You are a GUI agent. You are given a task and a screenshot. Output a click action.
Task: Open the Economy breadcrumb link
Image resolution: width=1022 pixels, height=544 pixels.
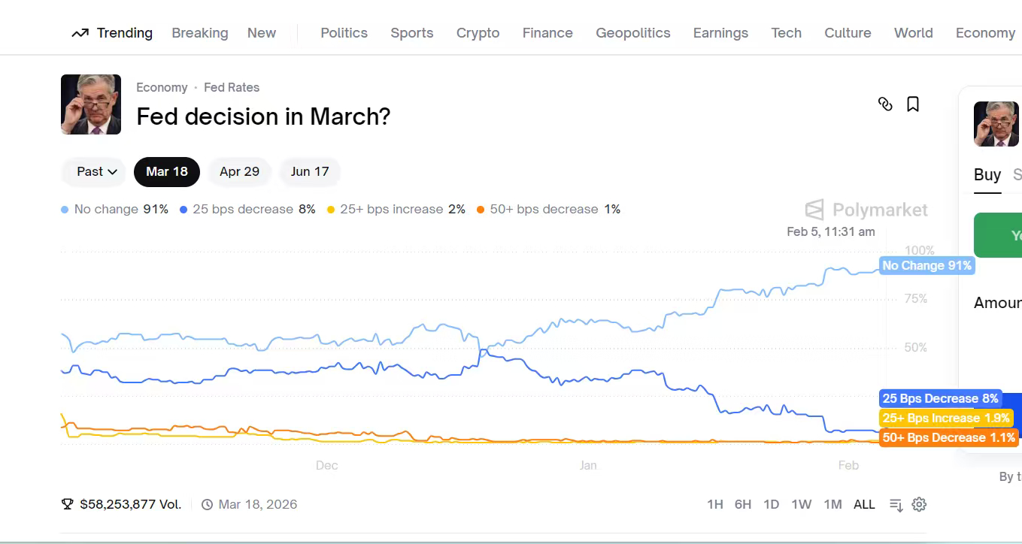pos(162,87)
